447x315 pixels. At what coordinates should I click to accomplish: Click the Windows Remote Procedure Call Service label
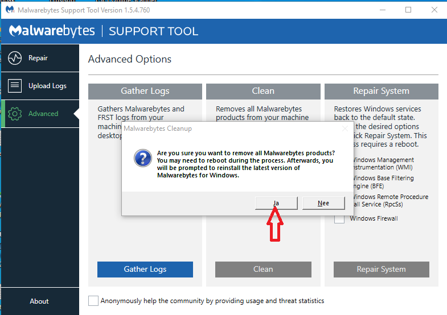pos(390,201)
